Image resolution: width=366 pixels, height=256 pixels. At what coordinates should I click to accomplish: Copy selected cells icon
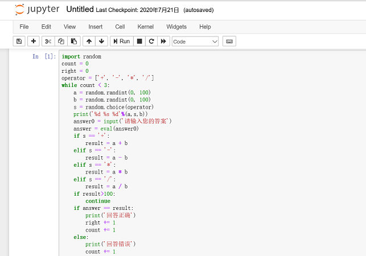click(x=61, y=42)
